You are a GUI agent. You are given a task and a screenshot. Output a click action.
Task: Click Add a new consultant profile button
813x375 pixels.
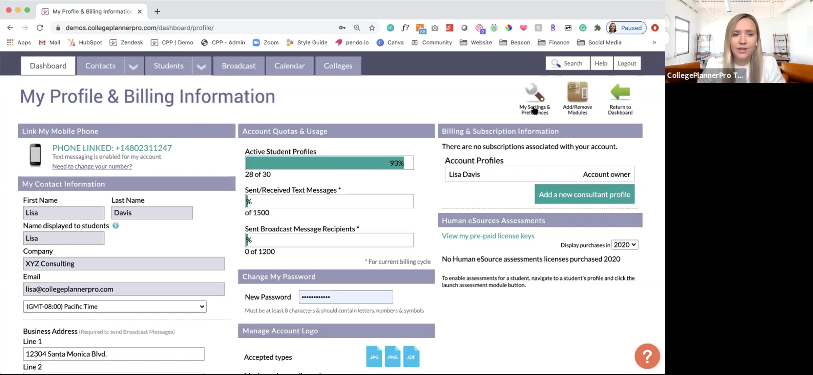pos(584,194)
